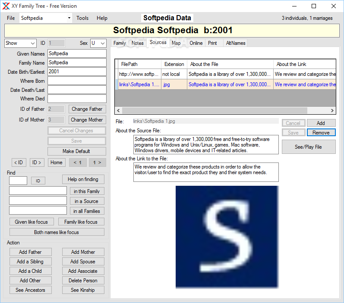This screenshot has height=303, width=344.
Task: Click the About the File column header
Action: tap(230, 64)
